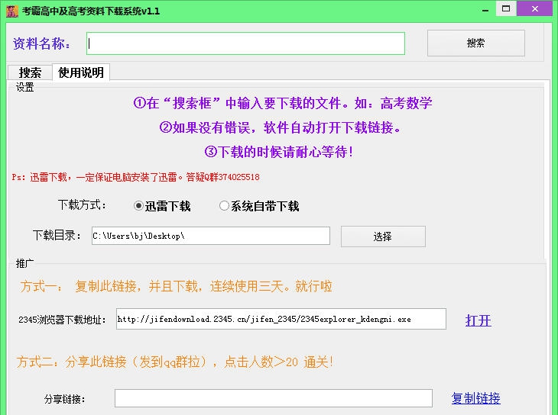Viewport: 558px width, 415px height.
Task: Click the 下载目录 path field
Action: tap(211, 236)
